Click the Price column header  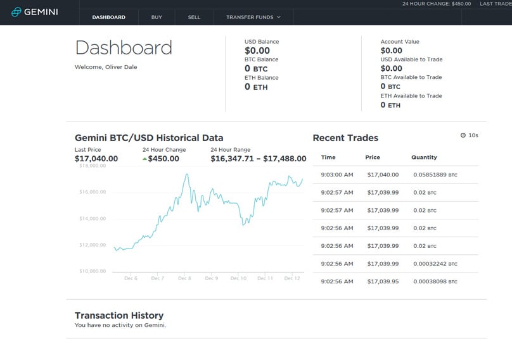[373, 157]
